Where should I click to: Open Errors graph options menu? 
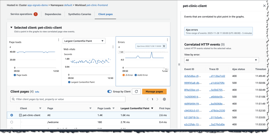click(x=167, y=40)
